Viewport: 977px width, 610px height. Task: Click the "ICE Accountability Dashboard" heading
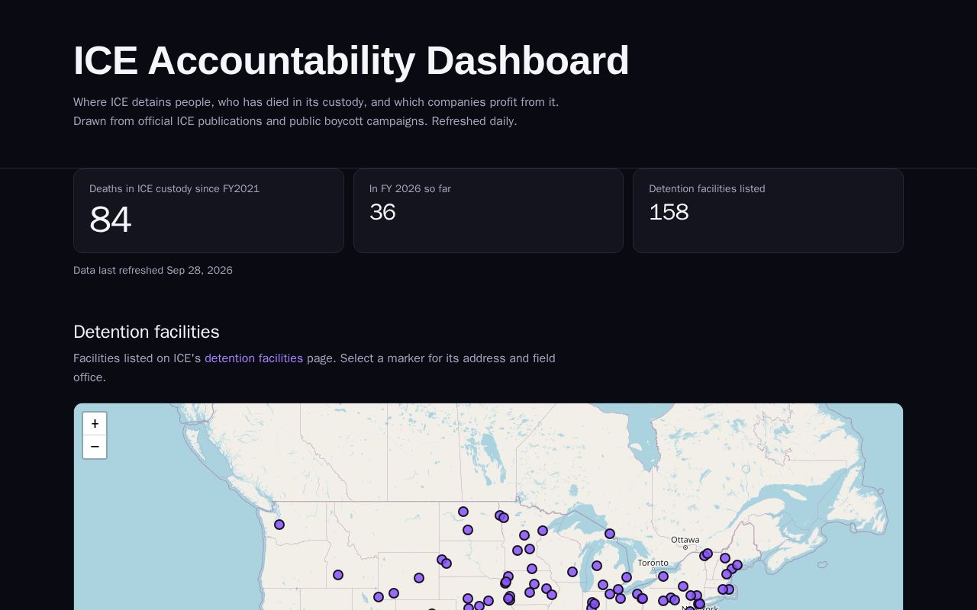351,61
